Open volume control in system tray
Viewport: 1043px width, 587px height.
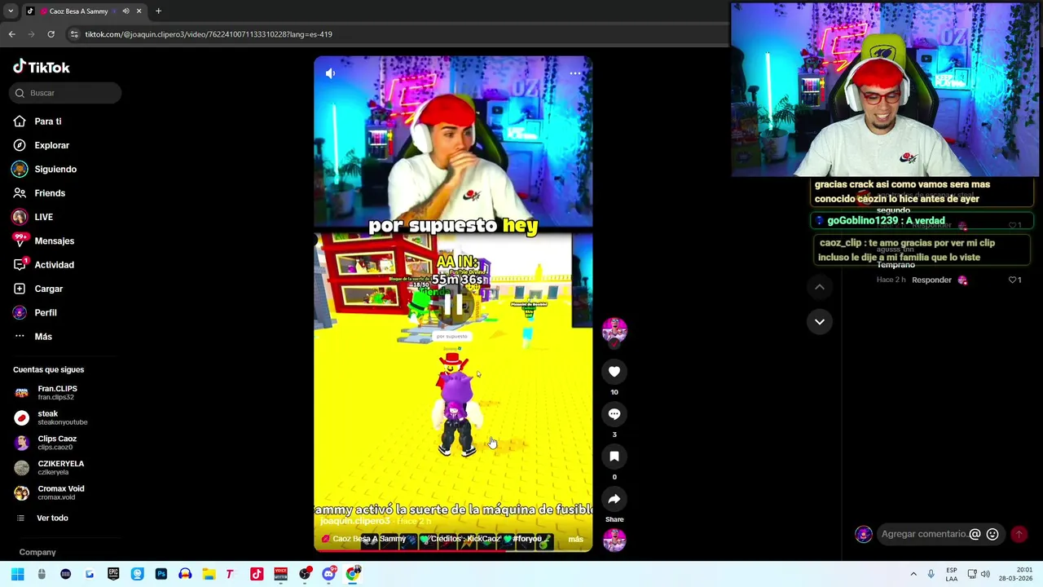coord(985,575)
